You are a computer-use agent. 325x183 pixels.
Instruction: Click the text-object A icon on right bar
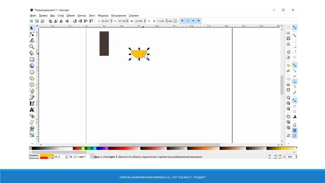(x=295, y=117)
